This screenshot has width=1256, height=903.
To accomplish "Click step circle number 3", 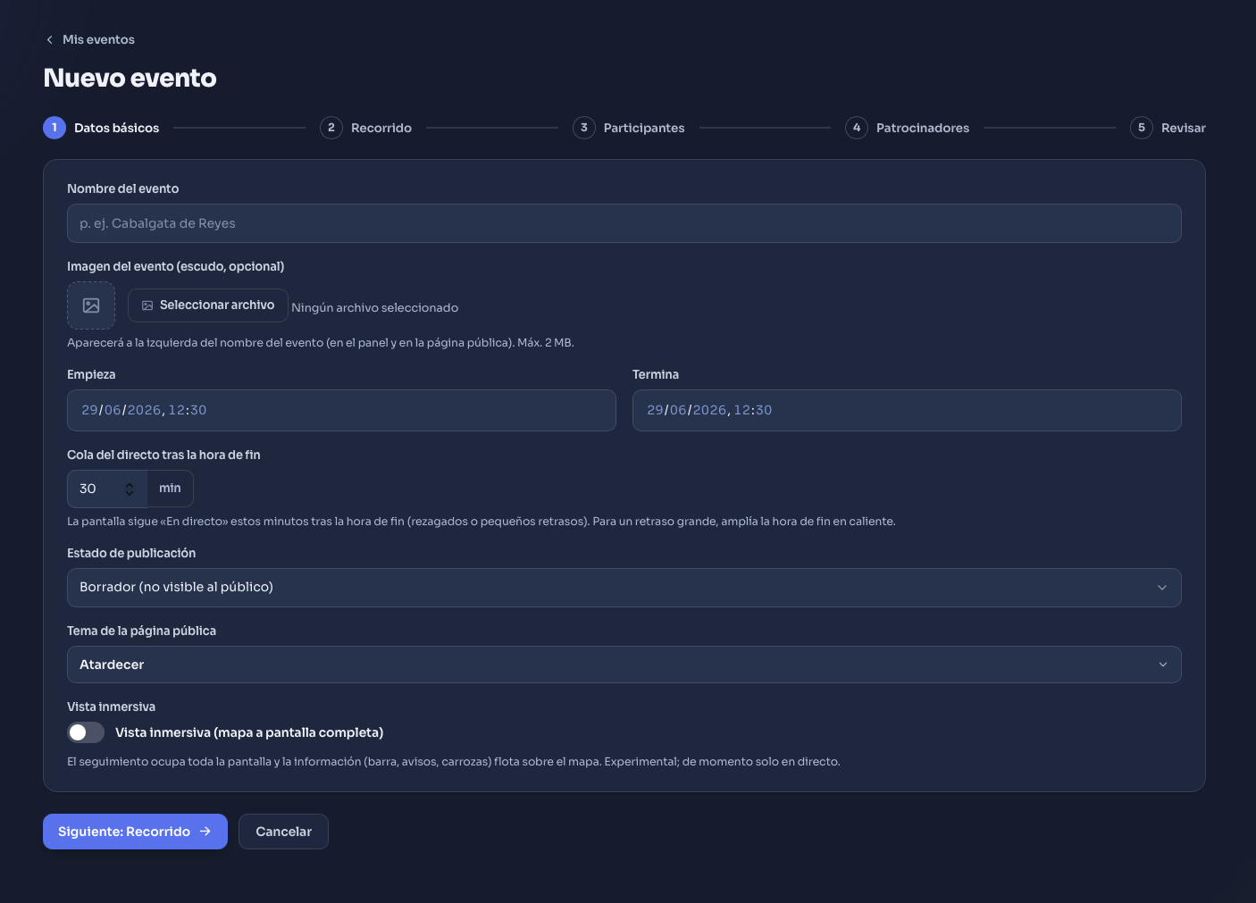I will pyautogui.click(x=584, y=128).
